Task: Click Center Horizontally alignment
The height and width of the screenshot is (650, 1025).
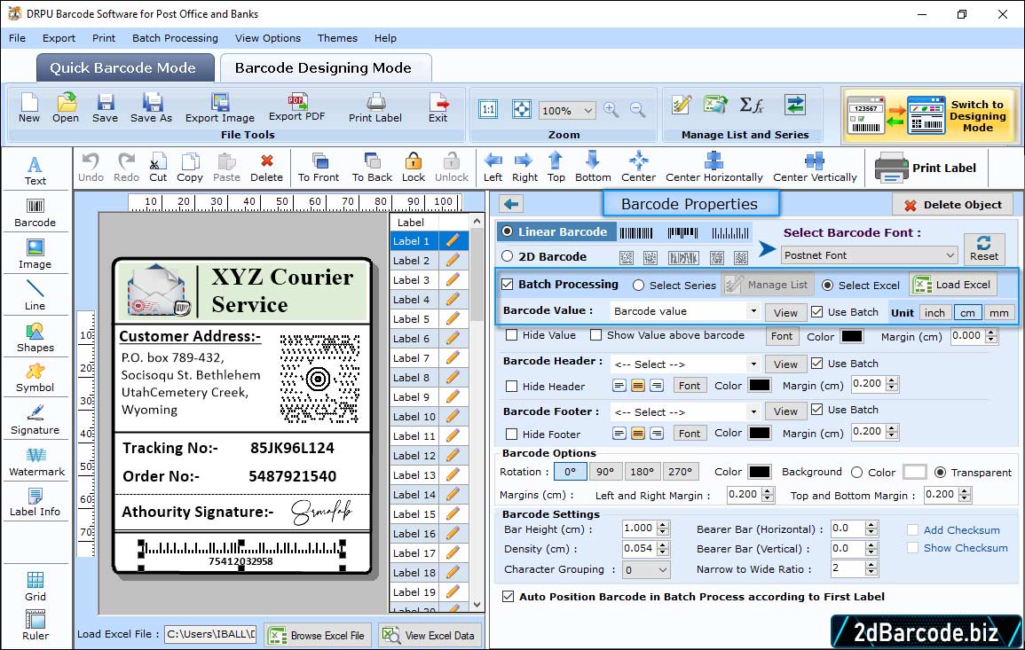Action: point(714,168)
